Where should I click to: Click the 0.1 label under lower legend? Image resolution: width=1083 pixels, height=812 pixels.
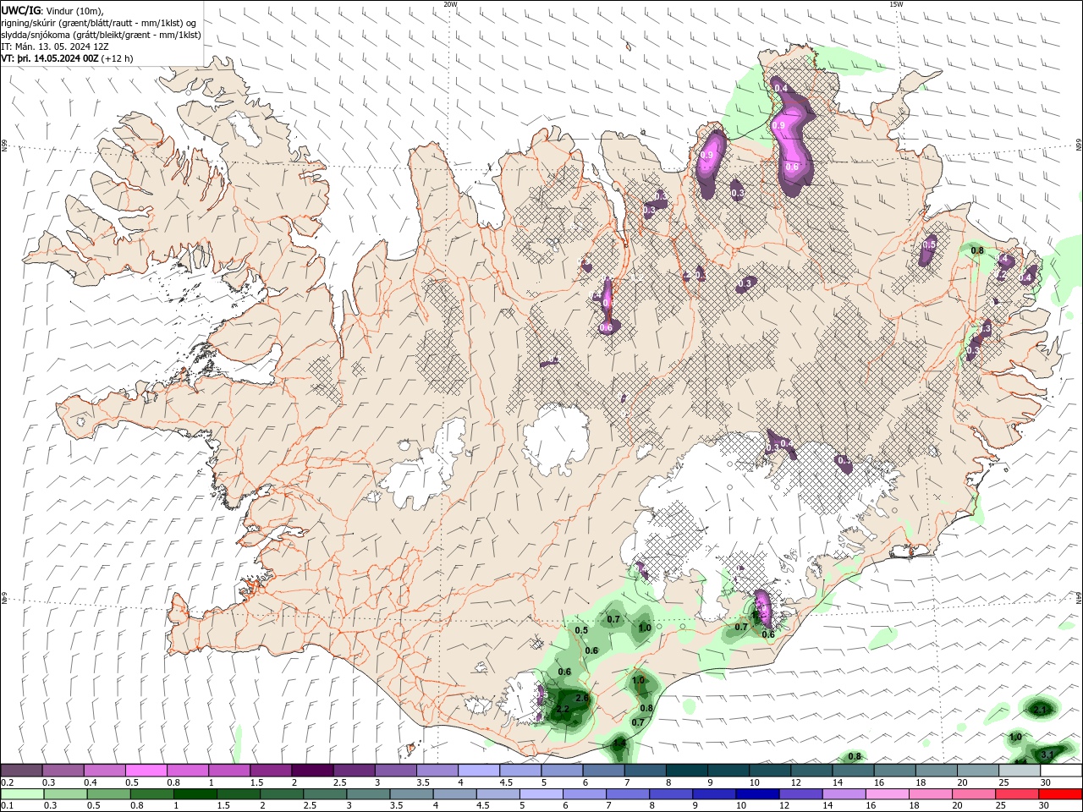coord(8,806)
